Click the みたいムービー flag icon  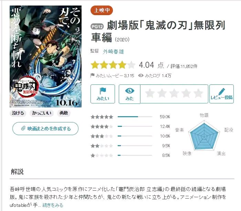click(92, 76)
